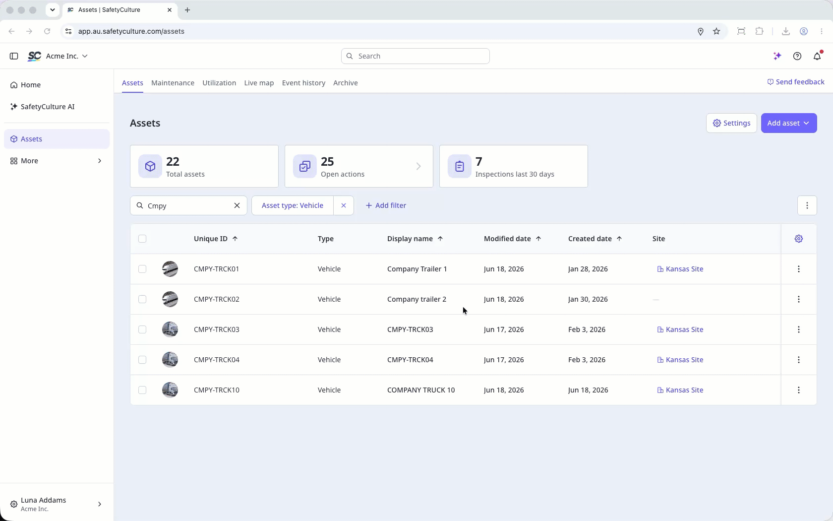The image size is (833, 521).
Task: Sort by Created date column
Action: coord(595,239)
